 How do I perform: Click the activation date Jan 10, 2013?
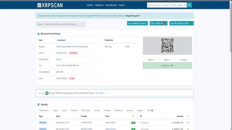(67, 66)
